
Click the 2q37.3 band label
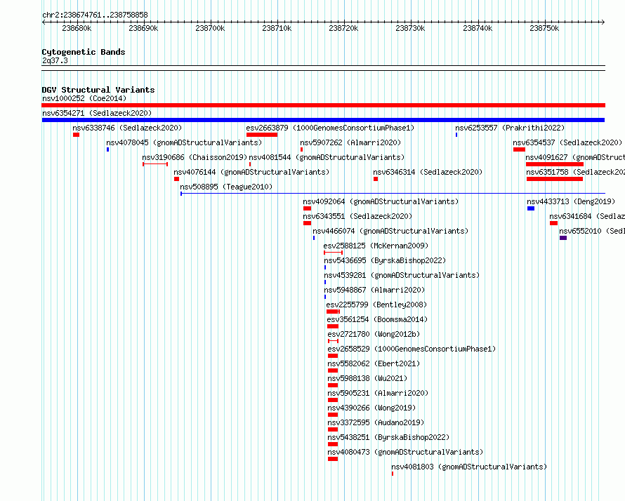(55, 60)
